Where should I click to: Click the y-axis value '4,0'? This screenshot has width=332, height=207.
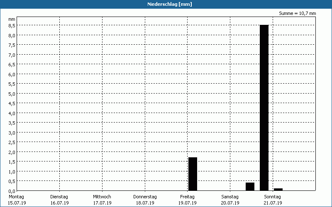pos(12,113)
